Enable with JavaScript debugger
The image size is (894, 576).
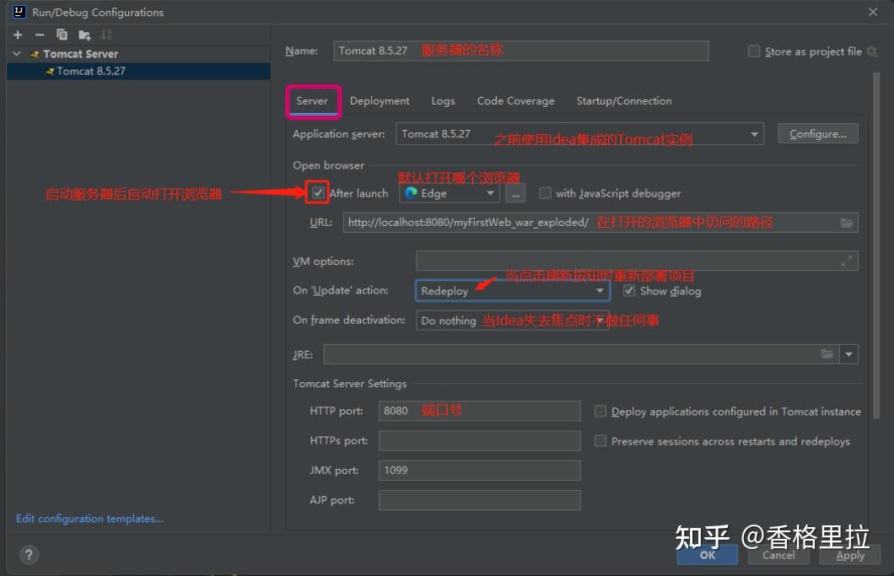pos(545,192)
